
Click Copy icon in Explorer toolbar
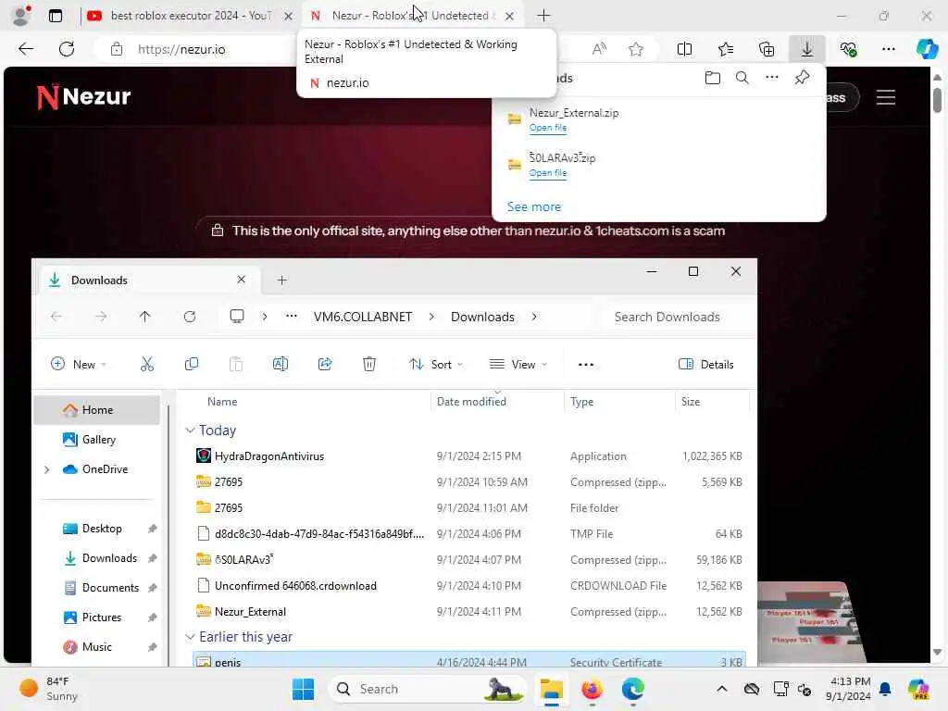(x=191, y=364)
